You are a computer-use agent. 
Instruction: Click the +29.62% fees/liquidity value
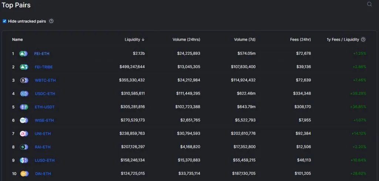pos(358,173)
